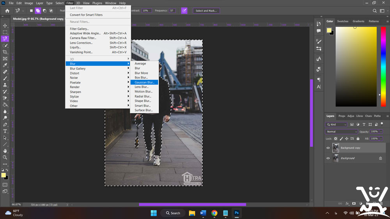Viewport: 390px width, 219px height.
Task: Select the Eyedropper tool
Action: click(5, 65)
